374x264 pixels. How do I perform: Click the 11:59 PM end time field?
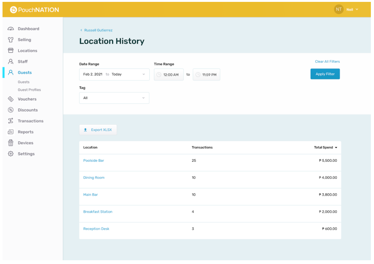tap(206, 75)
